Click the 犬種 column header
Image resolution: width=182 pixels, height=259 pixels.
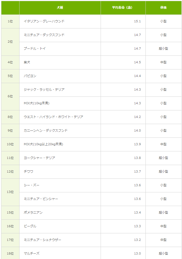pos(60,8)
